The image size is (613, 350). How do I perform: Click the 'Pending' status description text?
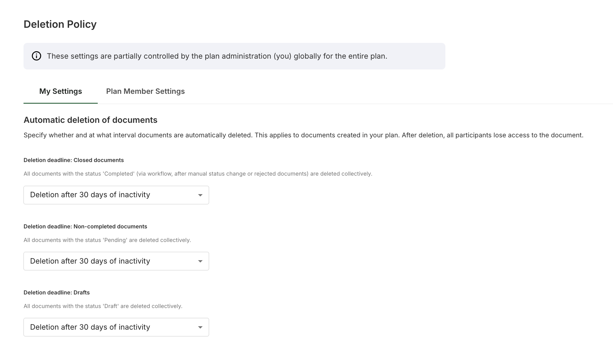pyautogui.click(x=107, y=240)
